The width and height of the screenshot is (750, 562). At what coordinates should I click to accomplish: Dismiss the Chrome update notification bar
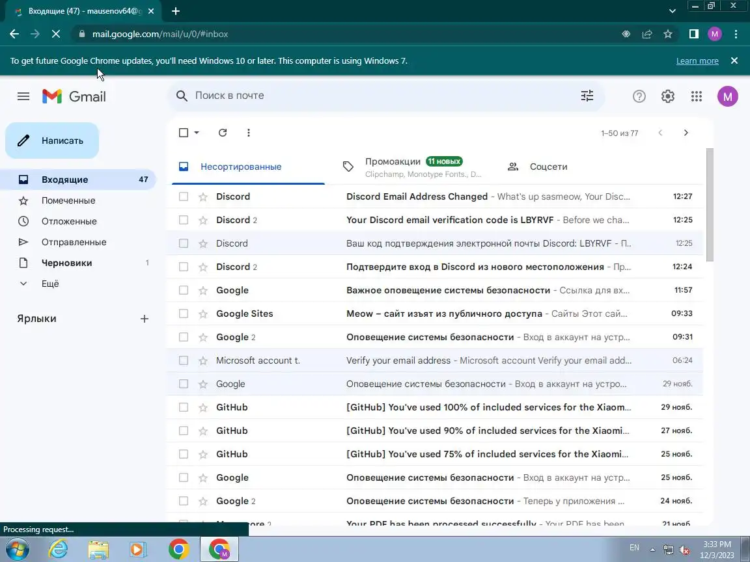[734, 60]
